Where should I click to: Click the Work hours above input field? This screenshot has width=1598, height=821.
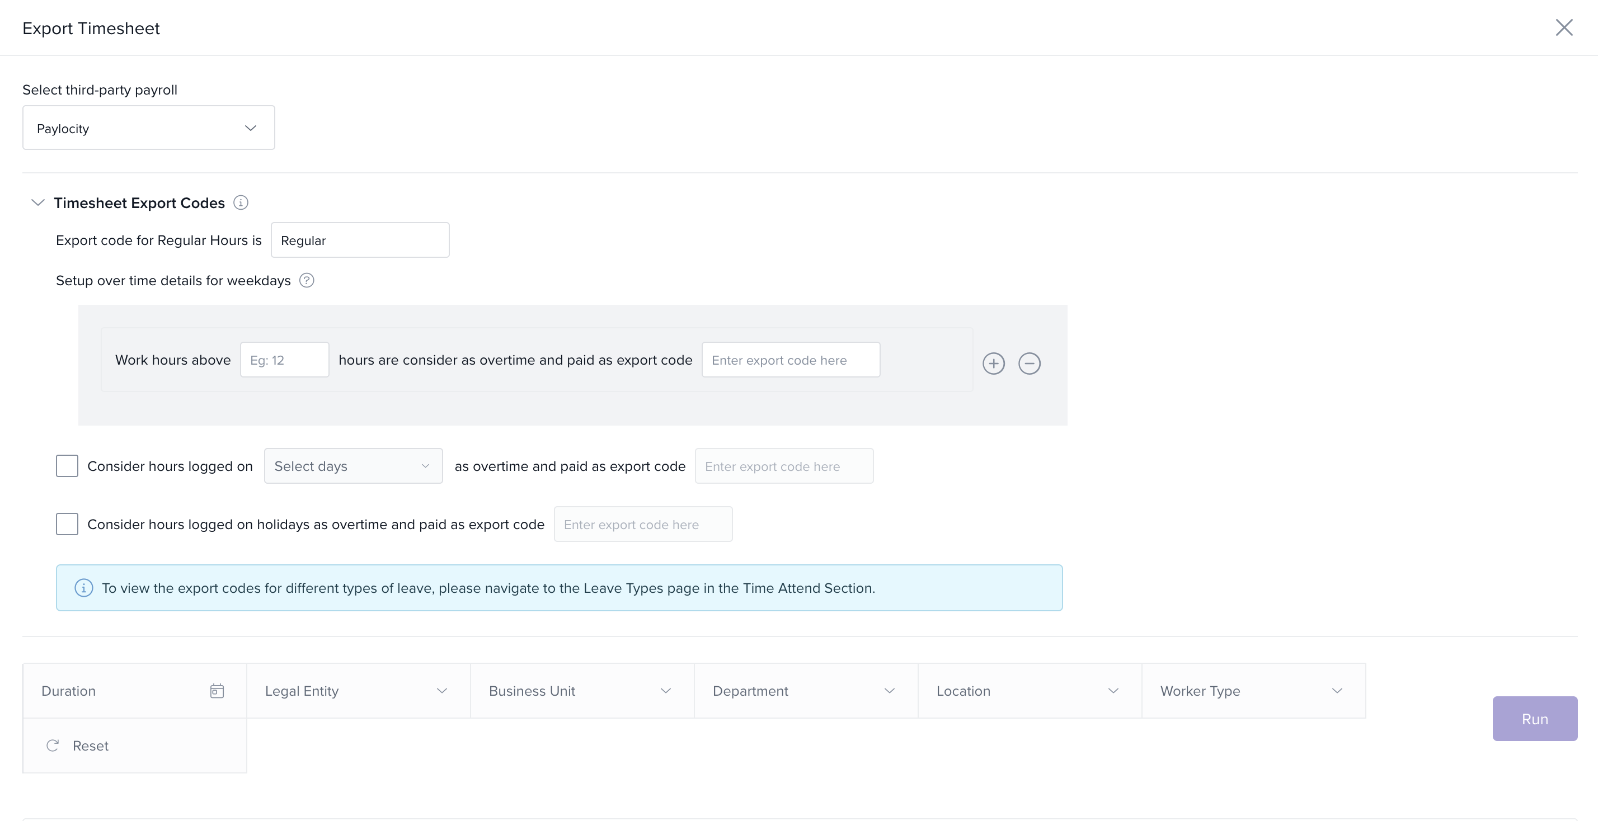coord(284,360)
